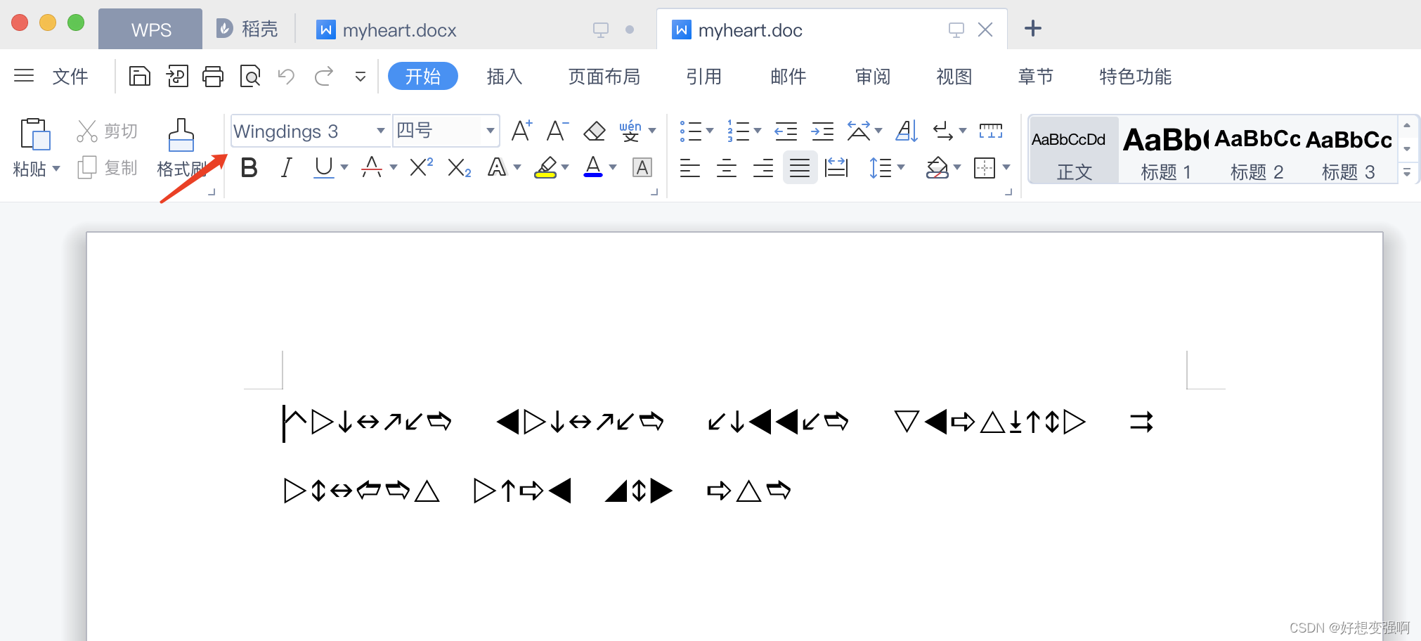Apply Subscript formatting

coord(459,167)
